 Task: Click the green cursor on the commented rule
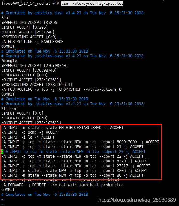pos(2,152)
